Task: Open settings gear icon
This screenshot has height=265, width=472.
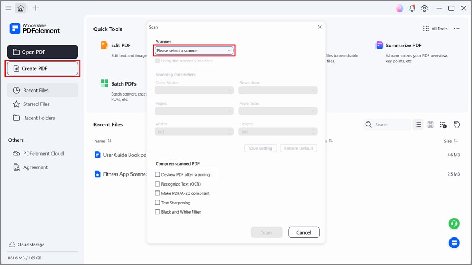Action: pyautogui.click(x=424, y=8)
